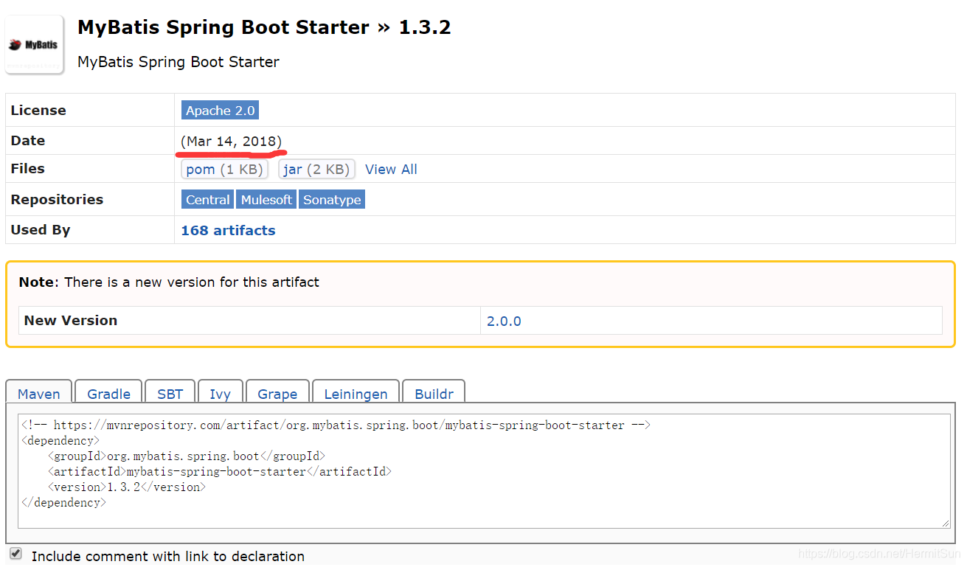Click the groupId line in snippet
This screenshot has height=567, width=967.
[187, 456]
